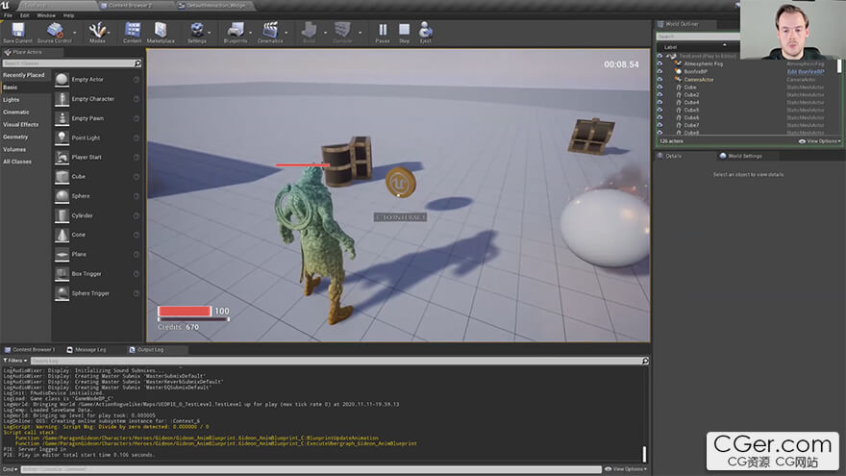Select the Cube shape icon
Viewport: 846px width, 476px height.
pos(62,177)
